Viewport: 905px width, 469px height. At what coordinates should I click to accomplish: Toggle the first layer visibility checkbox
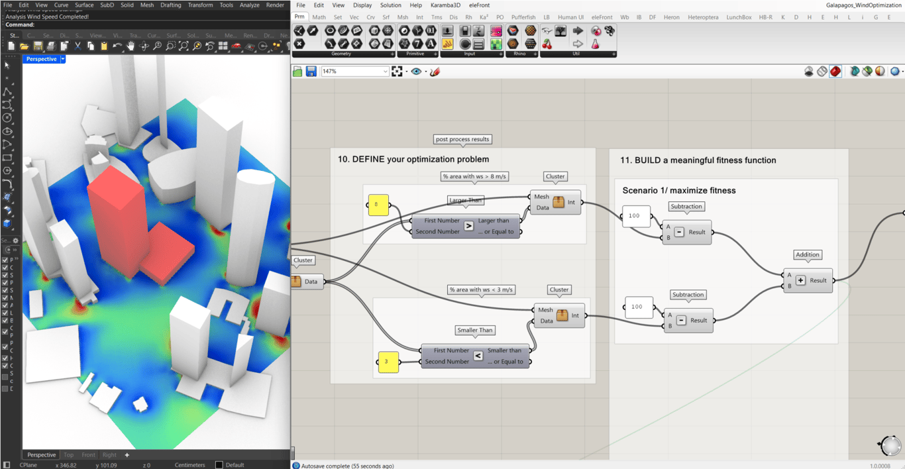tap(5, 260)
